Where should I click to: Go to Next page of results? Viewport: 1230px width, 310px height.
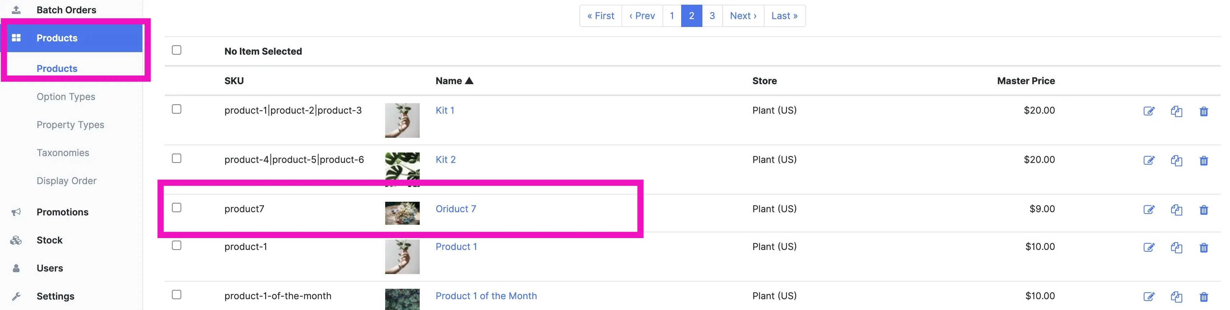coord(743,16)
